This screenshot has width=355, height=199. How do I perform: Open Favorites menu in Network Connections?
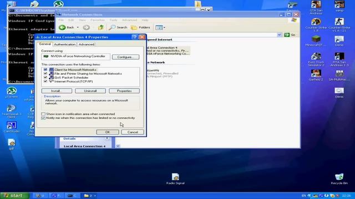pyautogui.click(x=98, y=20)
